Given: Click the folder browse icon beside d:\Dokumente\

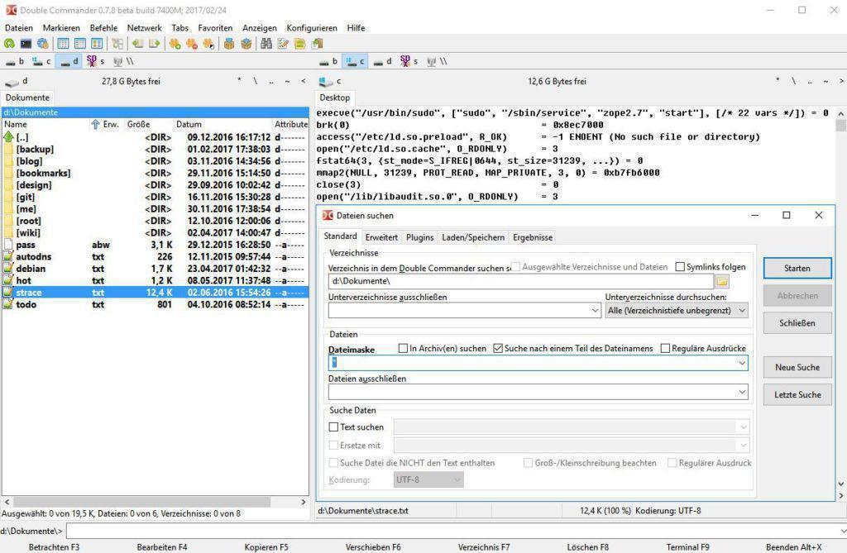Looking at the screenshot, I should click(x=722, y=282).
